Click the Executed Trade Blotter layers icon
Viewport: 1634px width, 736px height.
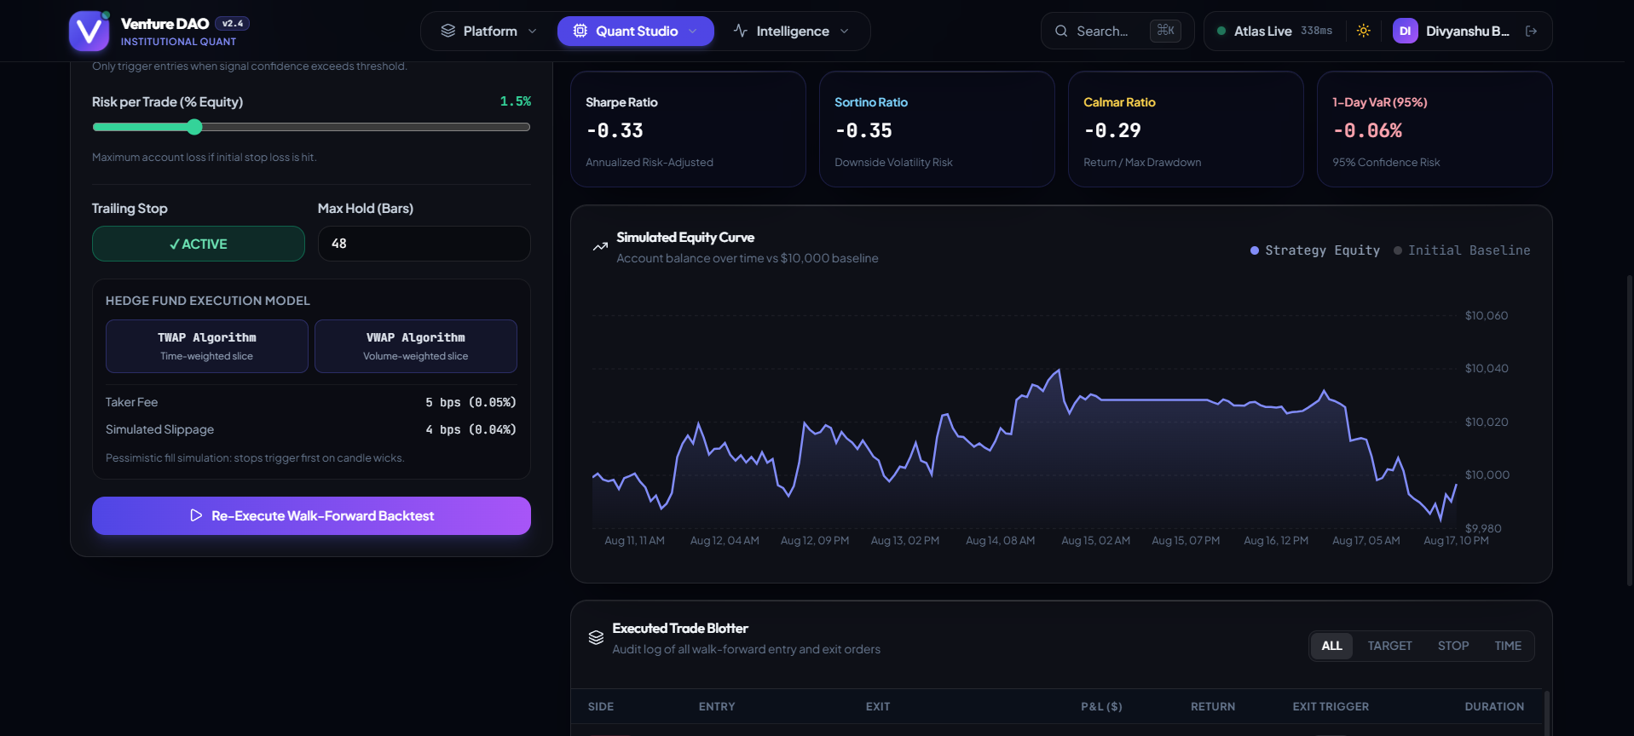[596, 637]
